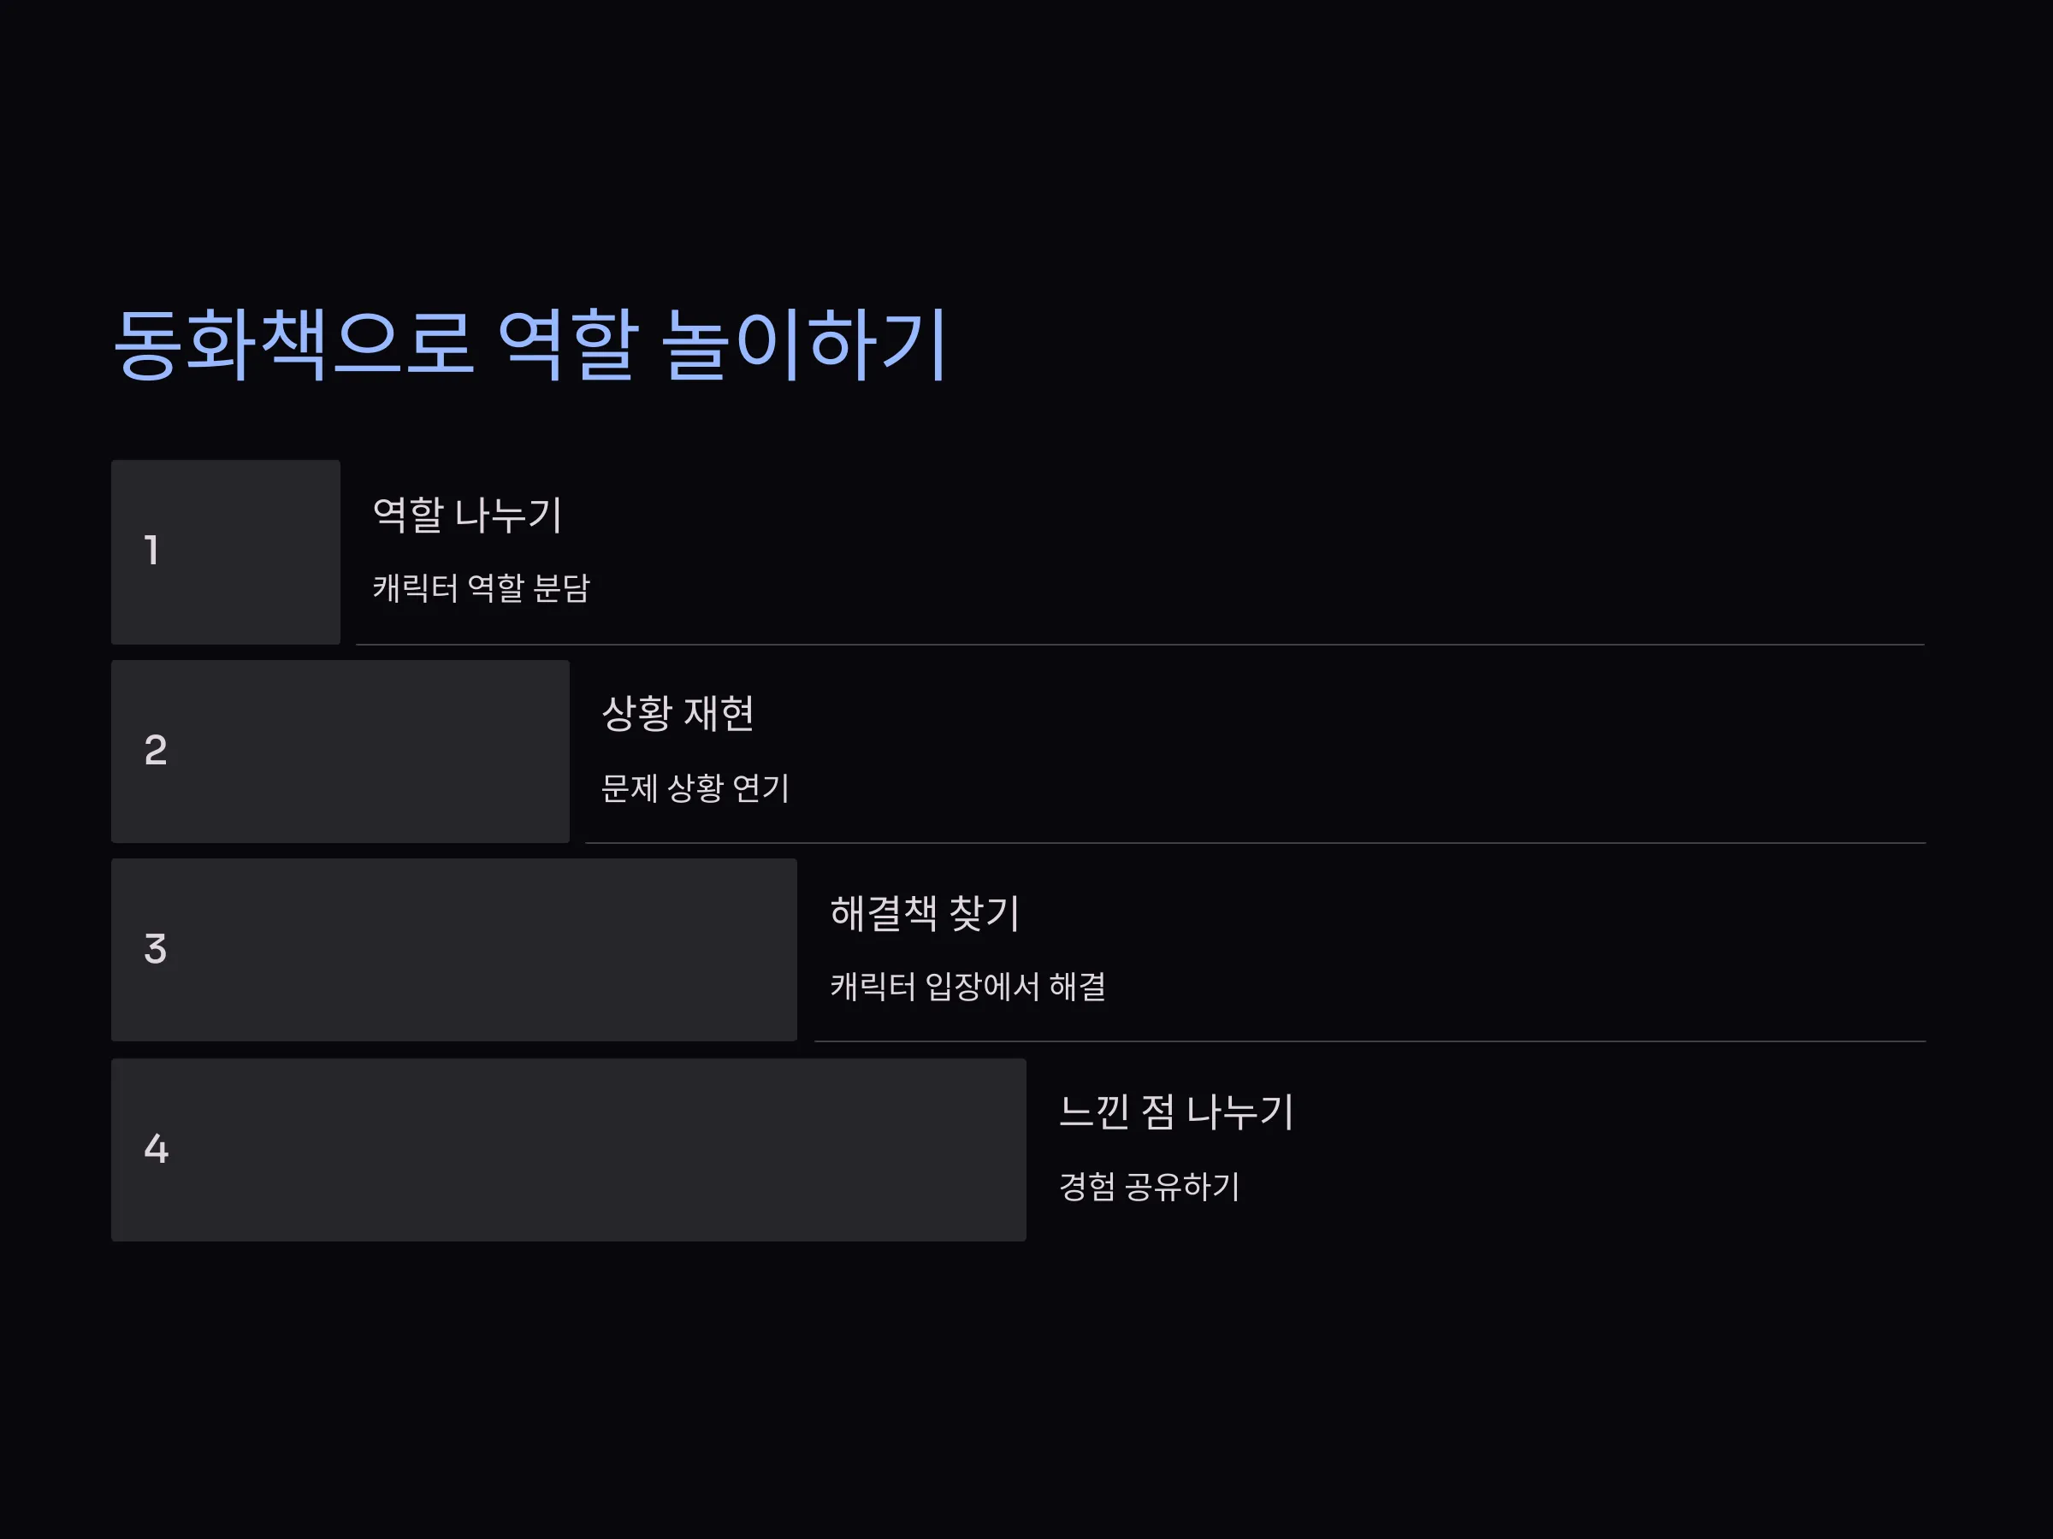Click the heading 해결책 찾기
The height and width of the screenshot is (1539, 2053).
click(x=925, y=913)
